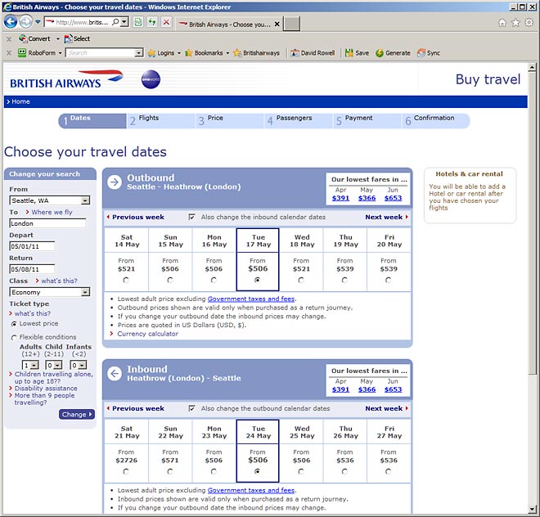Click the Refresh page icon
The height and width of the screenshot is (517, 540).
152,22
